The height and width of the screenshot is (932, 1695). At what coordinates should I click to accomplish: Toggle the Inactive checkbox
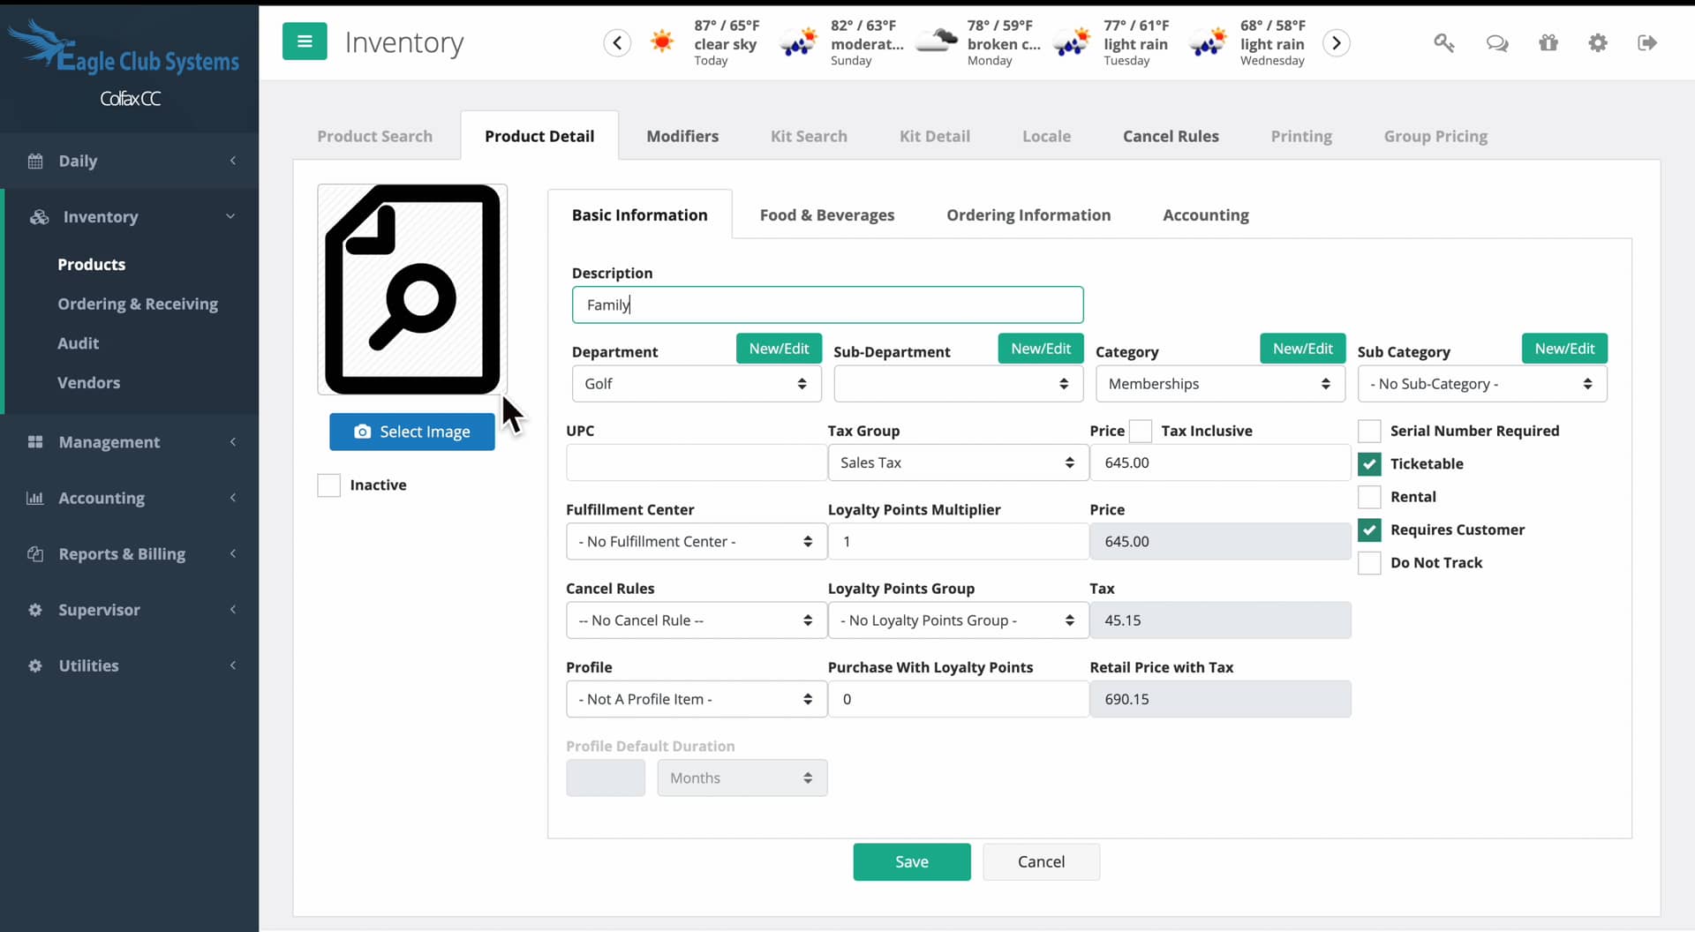point(328,485)
